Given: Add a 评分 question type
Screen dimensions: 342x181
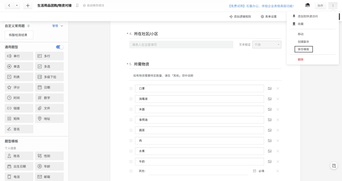Looking at the screenshot, I should (19, 87).
